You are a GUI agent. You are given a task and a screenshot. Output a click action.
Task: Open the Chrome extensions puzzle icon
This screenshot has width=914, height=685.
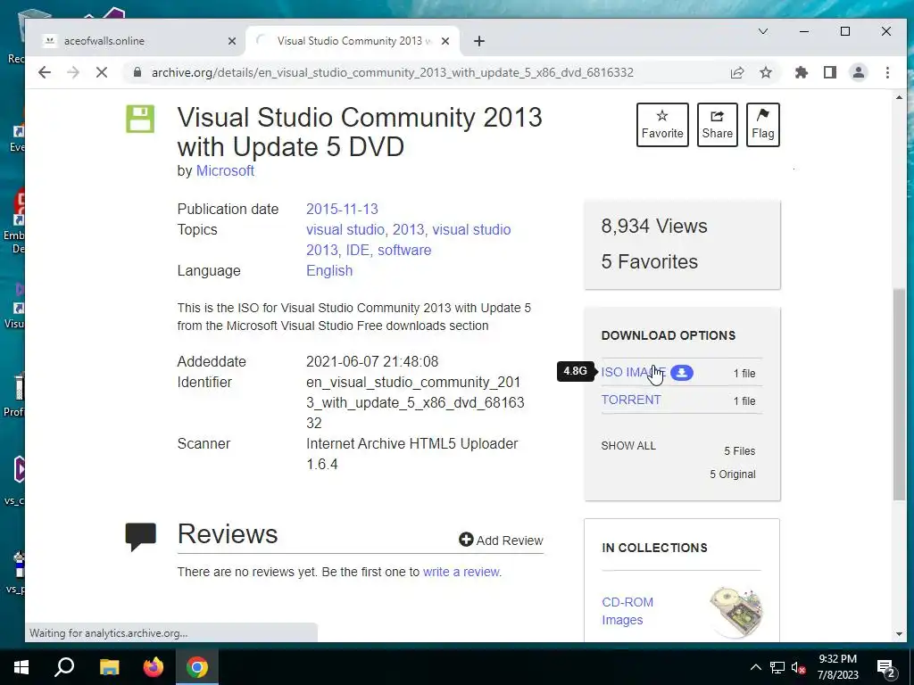pos(802,72)
